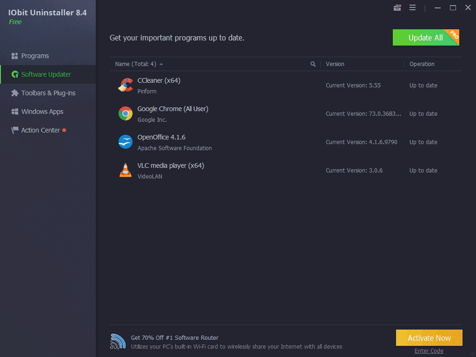The image size is (476, 357).
Task: Click Up to date status for OpenOffice
Action: 423,142
